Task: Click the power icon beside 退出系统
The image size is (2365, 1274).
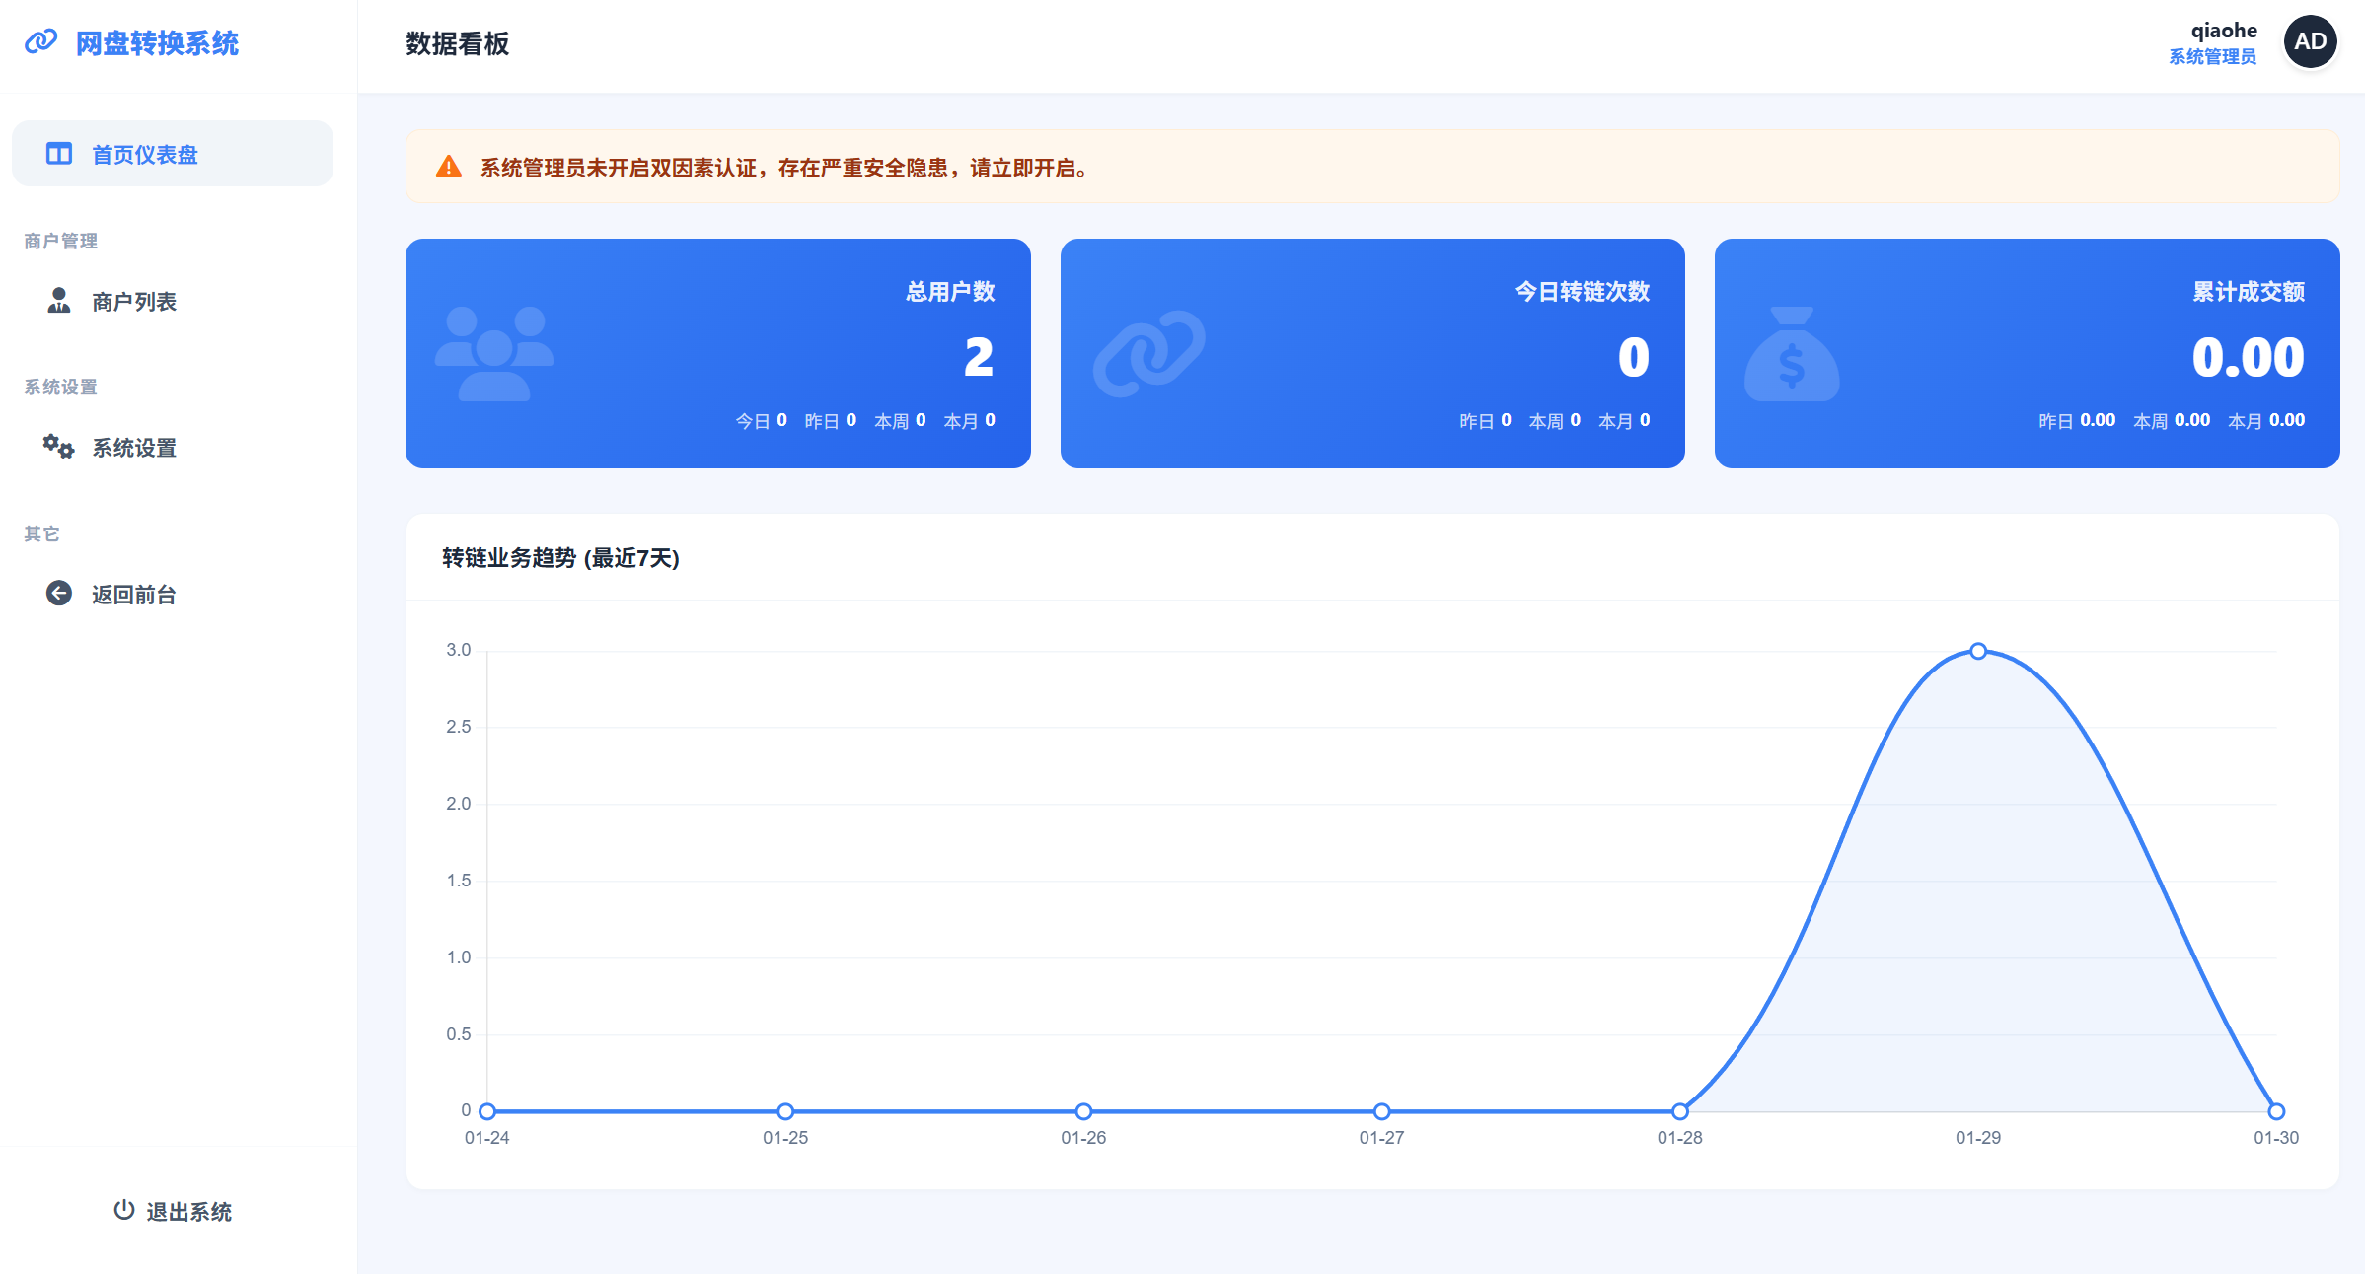Action: (123, 1210)
